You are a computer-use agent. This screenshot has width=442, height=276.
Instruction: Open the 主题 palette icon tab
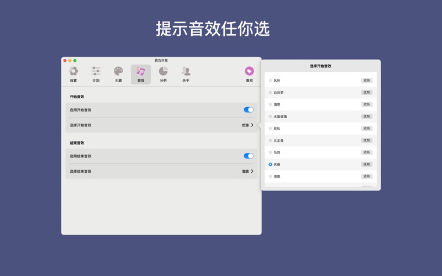point(118,74)
